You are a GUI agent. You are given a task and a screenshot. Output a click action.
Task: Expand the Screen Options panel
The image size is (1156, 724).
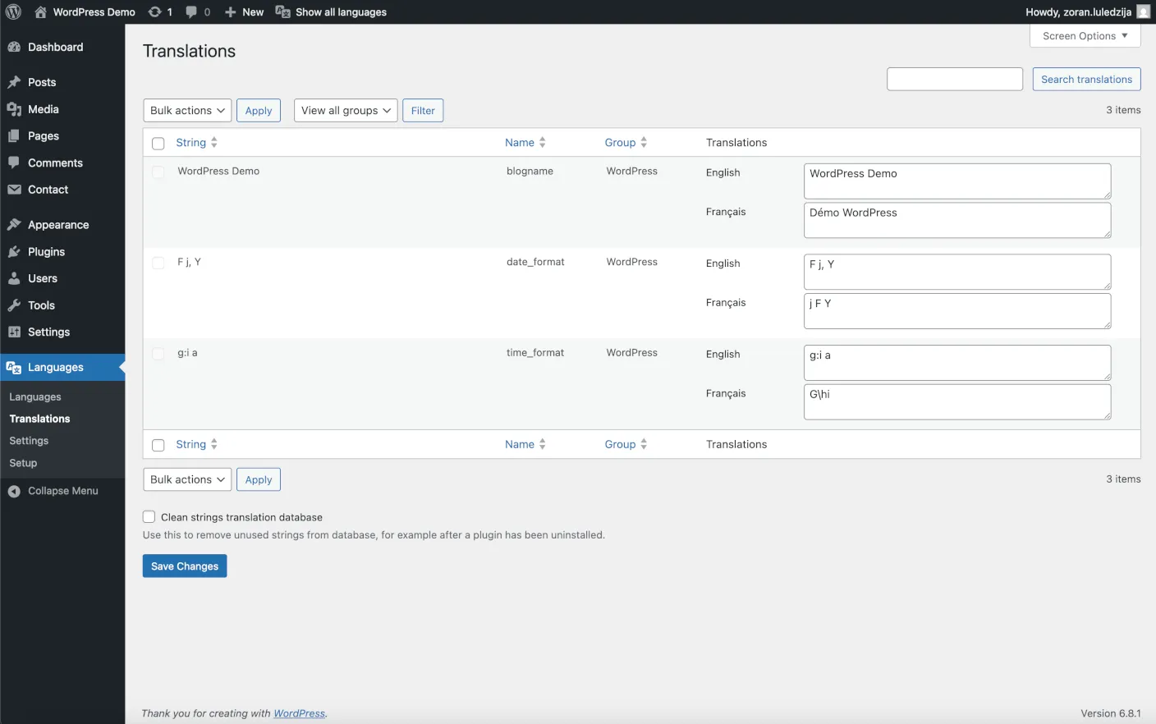click(1085, 36)
